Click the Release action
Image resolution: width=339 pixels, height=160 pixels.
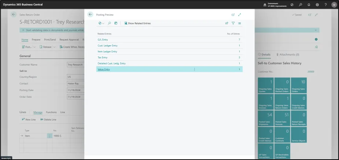coord(45,47)
